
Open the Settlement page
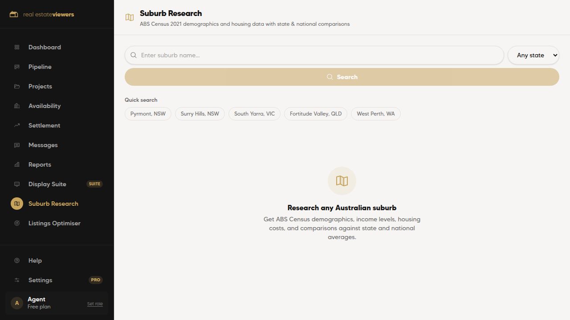[57, 125]
